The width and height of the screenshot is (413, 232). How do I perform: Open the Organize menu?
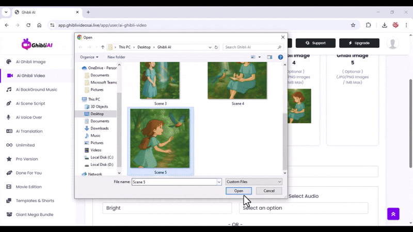89,57
